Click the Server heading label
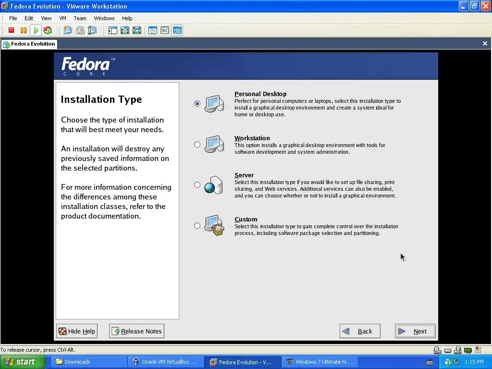 (x=244, y=175)
